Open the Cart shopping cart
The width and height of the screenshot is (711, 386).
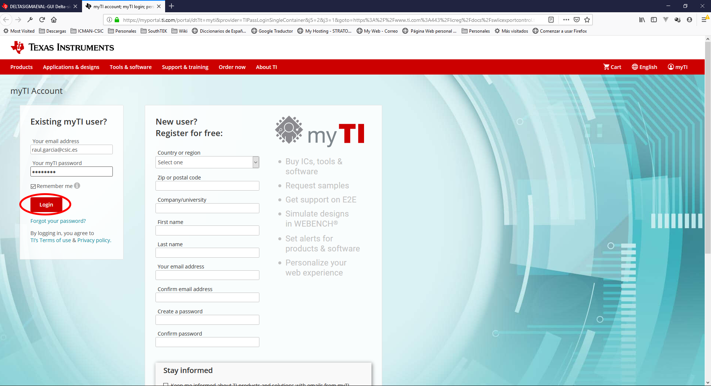(x=612, y=67)
